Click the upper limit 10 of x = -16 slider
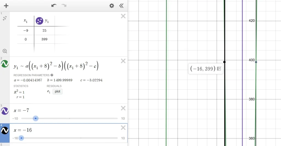The image size is (281, 146). pos(123,138)
